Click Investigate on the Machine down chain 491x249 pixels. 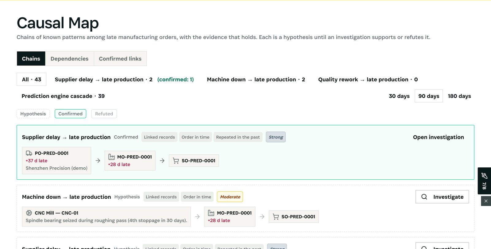[442, 197]
